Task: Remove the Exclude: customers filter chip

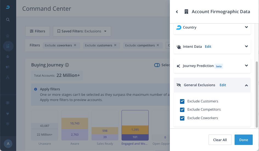Action: [x=115, y=45]
